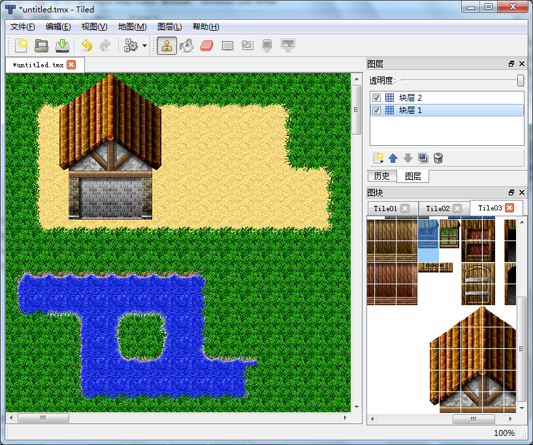Image resolution: width=533 pixels, height=445 pixels.
Task: Click map vertical scrollbar up arrow
Action: click(357, 79)
